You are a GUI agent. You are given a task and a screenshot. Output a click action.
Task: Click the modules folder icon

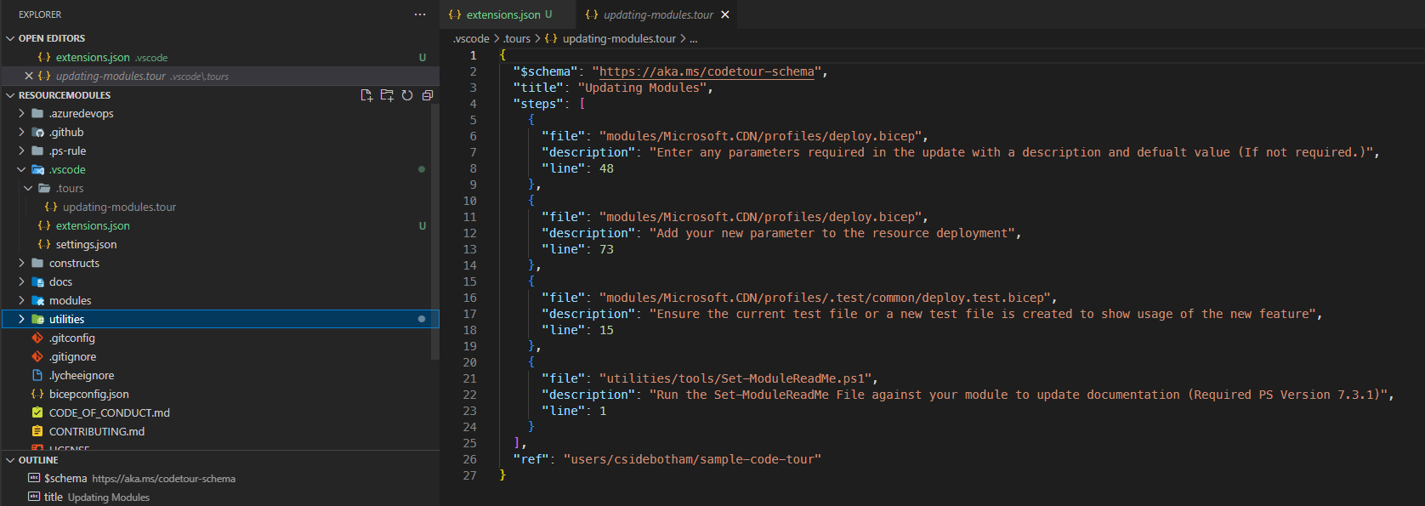(37, 300)
